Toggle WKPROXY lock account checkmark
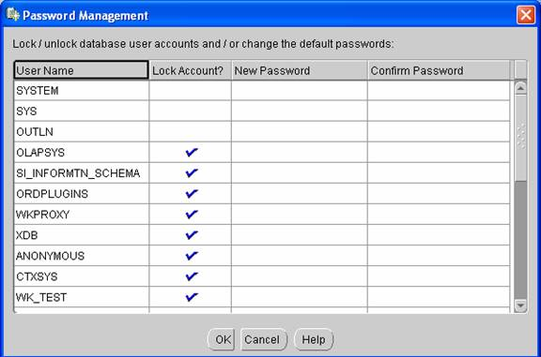The height and width of the screenshot is (357, 541). (x=192, y=215)
